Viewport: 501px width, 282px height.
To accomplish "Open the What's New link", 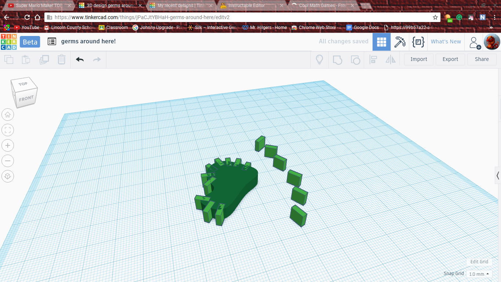I will click(446, 41).
